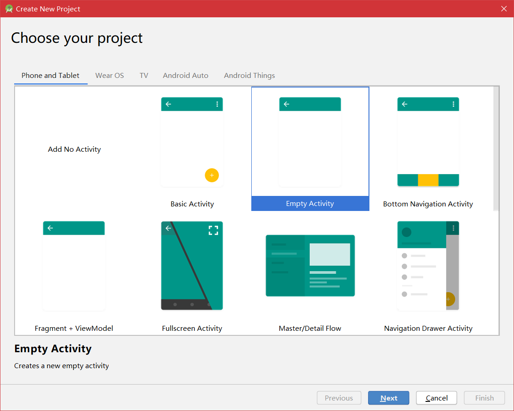
Task: Click the Empty Activity highlighted label
Action: [x=310, y=203]
